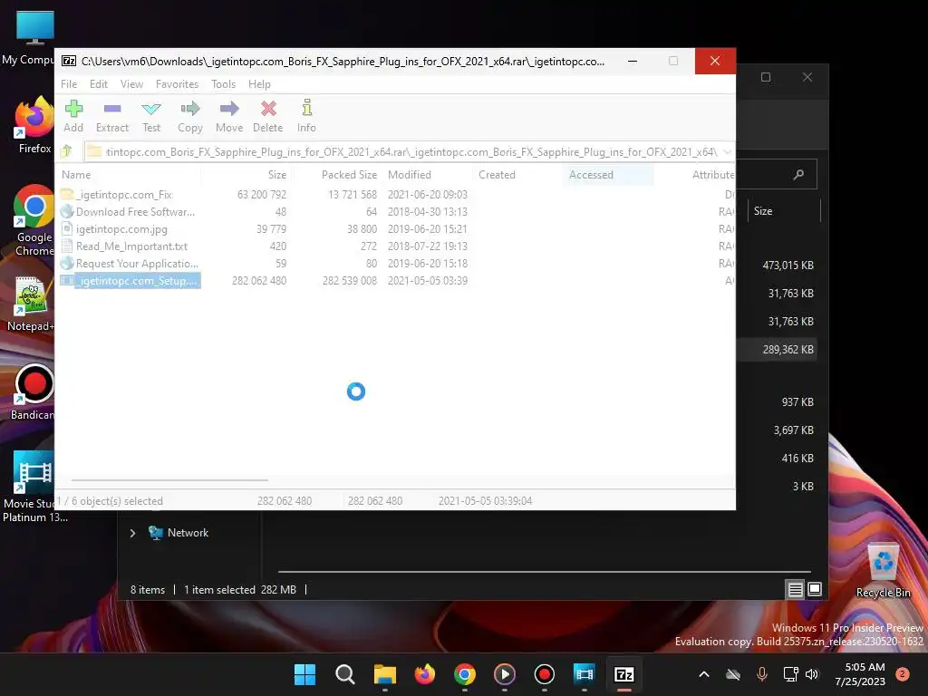Open the Edit menu
928x696 pixels.
pos(98,84)
